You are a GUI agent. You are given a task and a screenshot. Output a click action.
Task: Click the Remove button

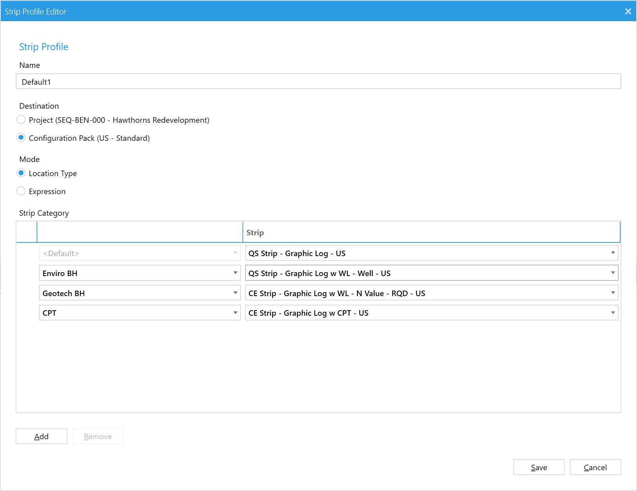[98, 436]
